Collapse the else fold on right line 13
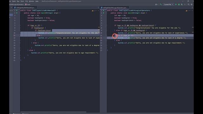This screenshot has height=114, width=203. [106, 41]
